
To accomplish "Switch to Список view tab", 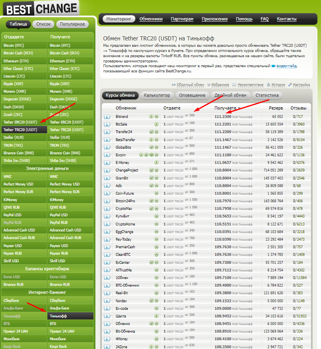I will [x=44, y=24].
